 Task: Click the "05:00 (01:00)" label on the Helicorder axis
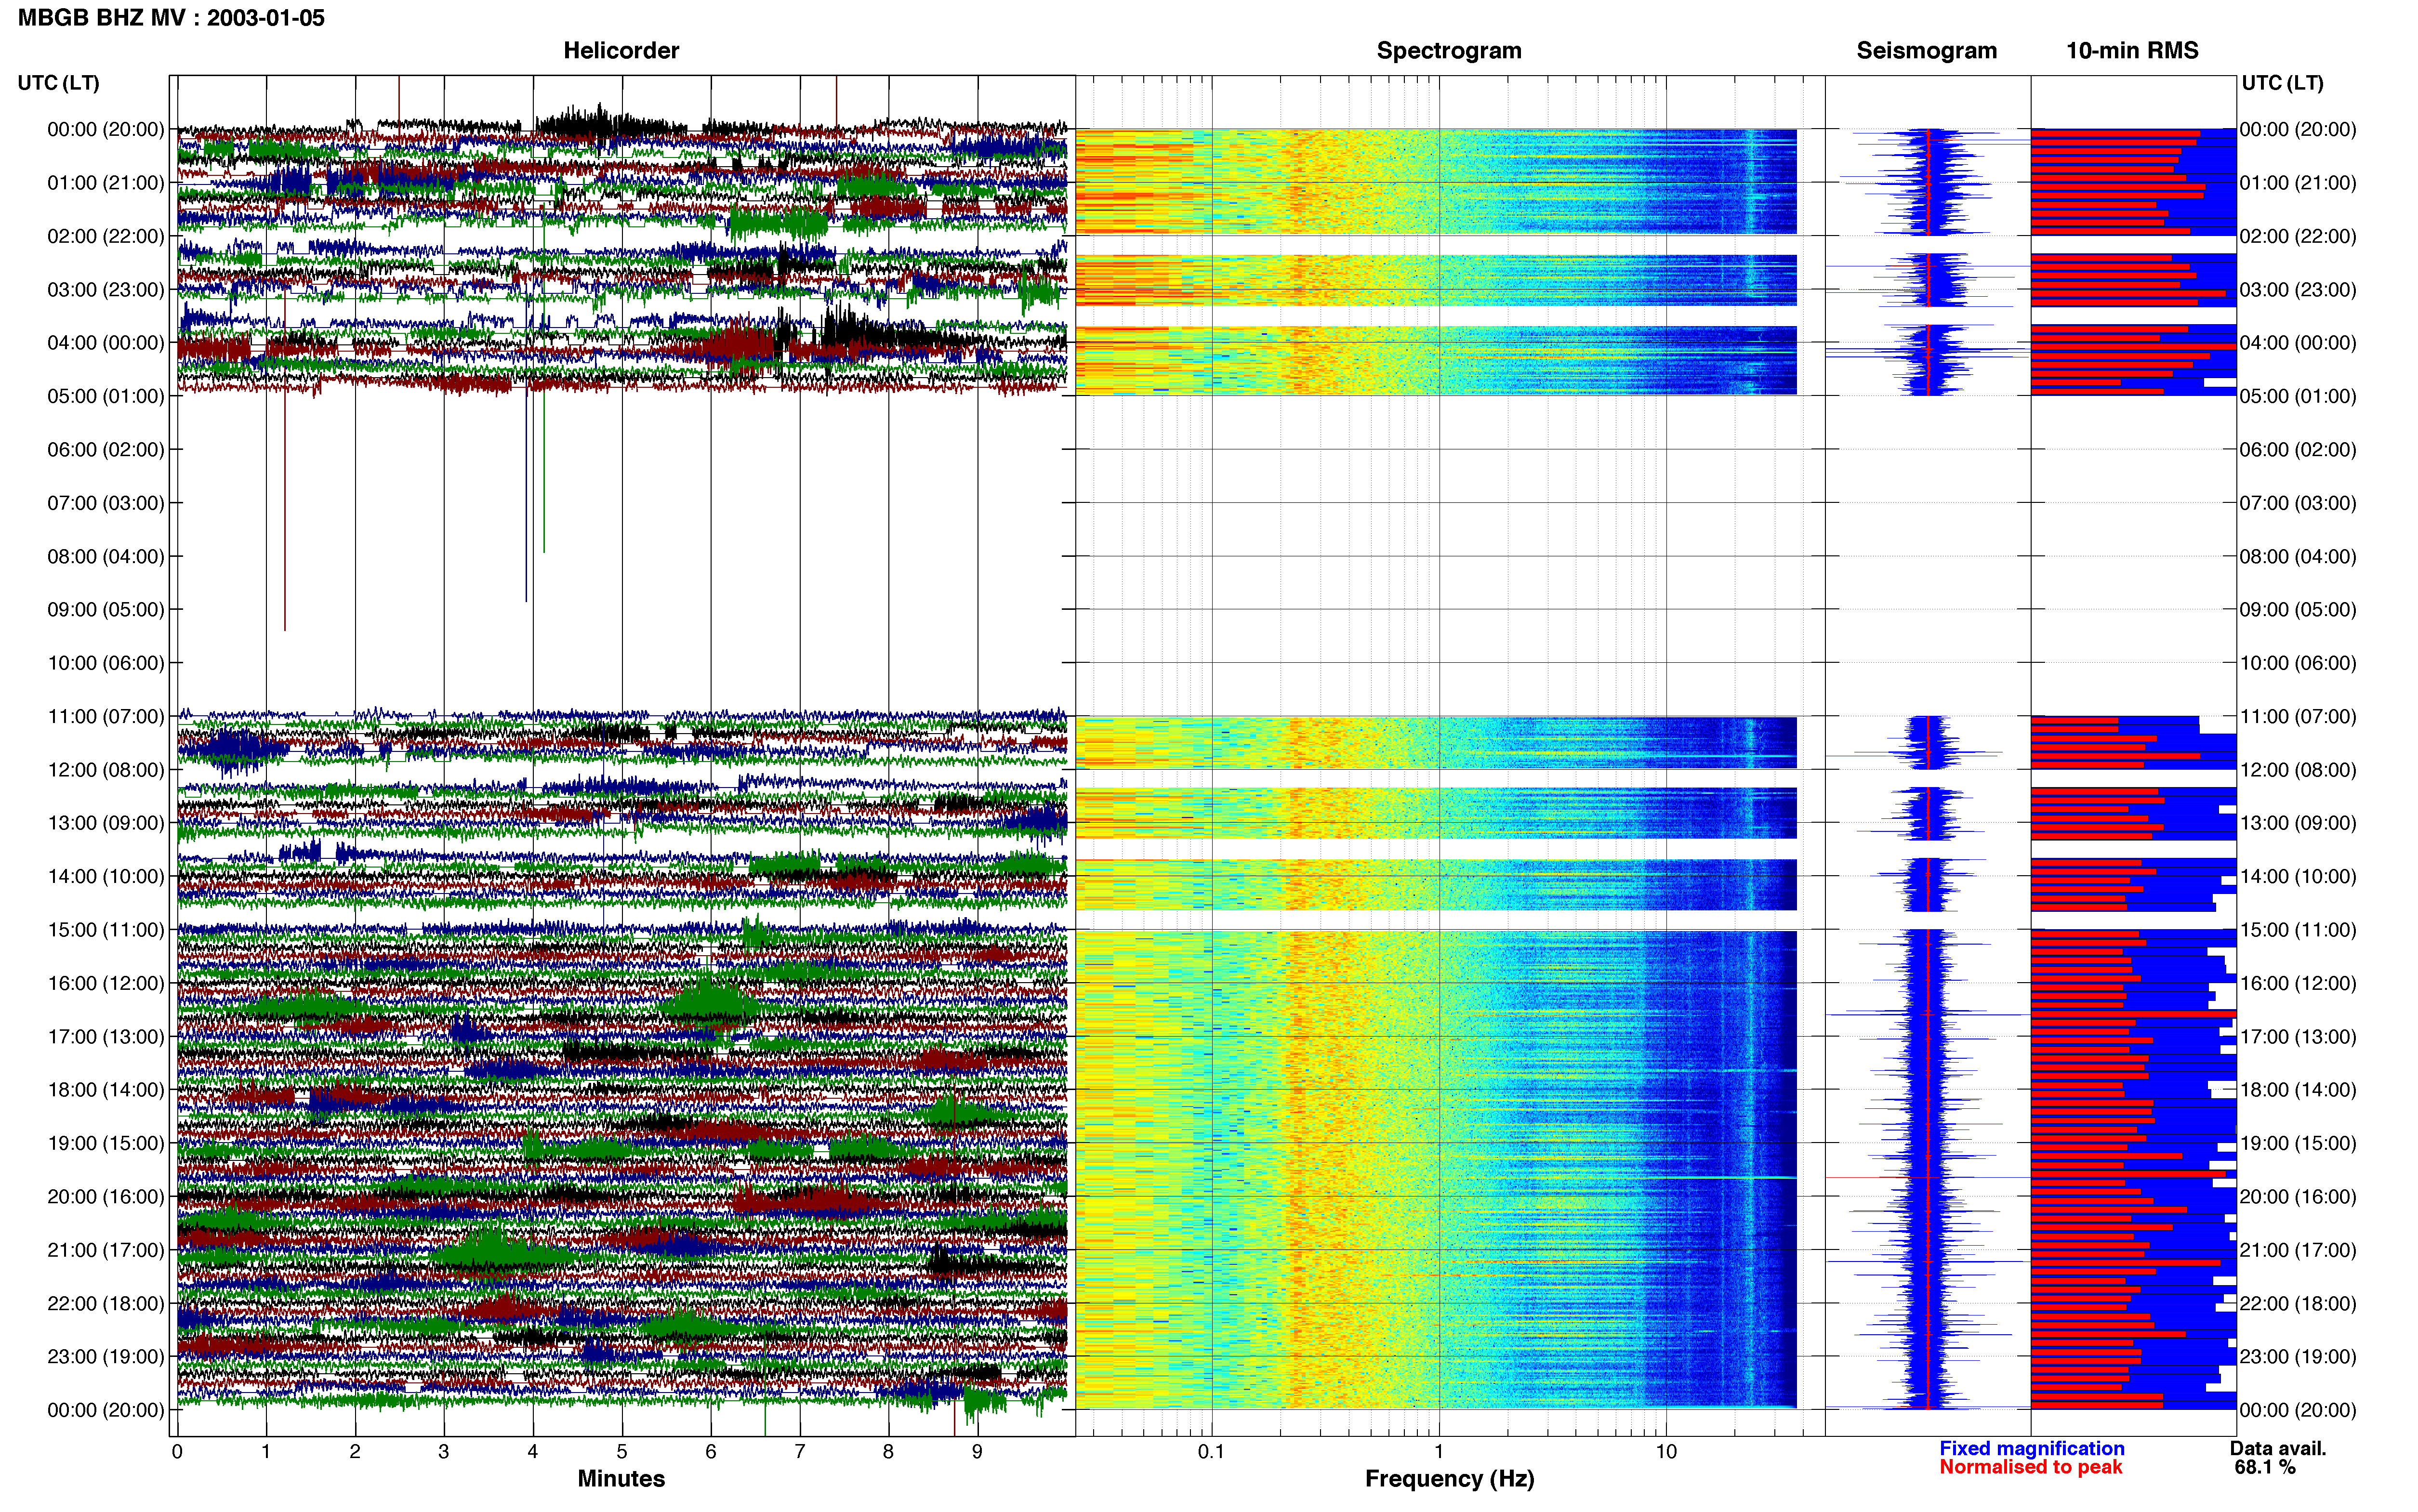coord(106,396)
